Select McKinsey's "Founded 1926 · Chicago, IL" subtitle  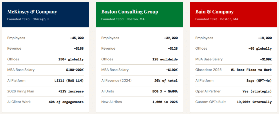(29, 19)
